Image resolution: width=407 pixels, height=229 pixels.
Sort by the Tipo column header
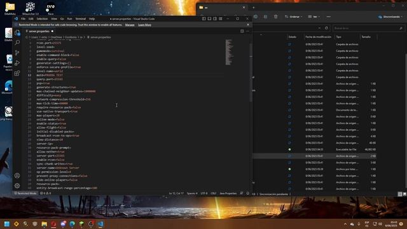point(339,37)
